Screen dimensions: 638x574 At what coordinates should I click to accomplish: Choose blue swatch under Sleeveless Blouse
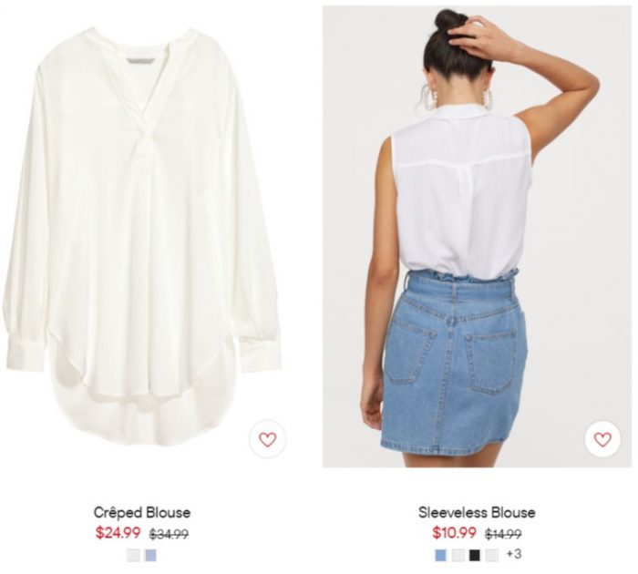point(440,555)
